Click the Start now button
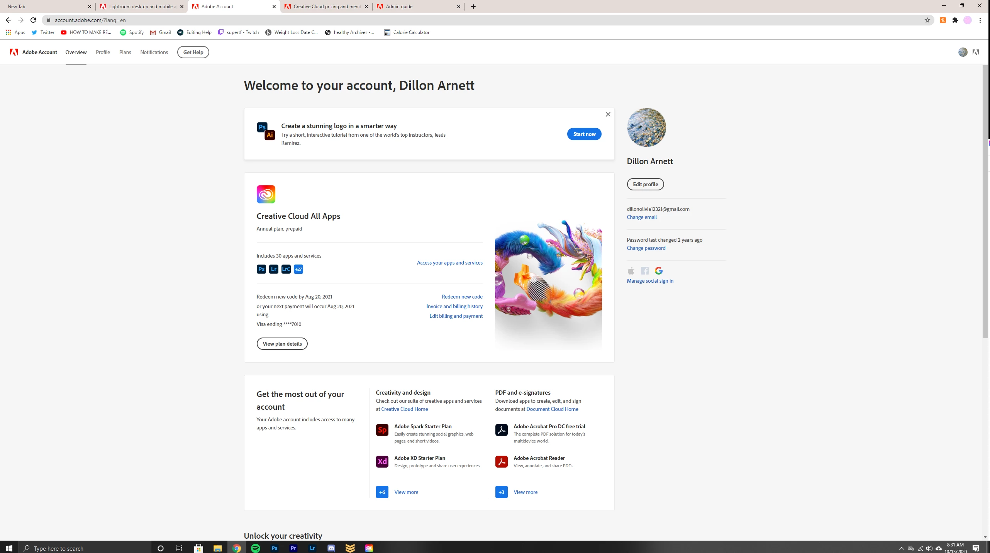990x553 pixels. pos(584,134)
